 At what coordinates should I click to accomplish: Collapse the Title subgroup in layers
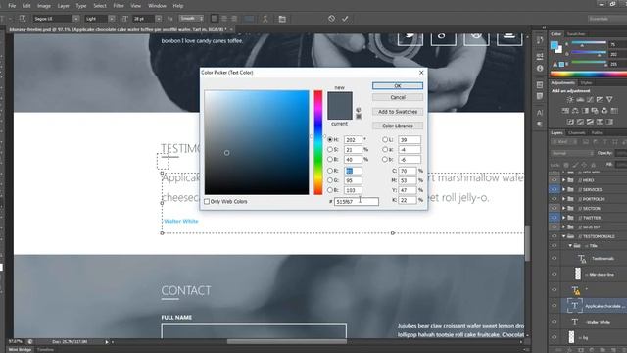[x=570, y=246]
